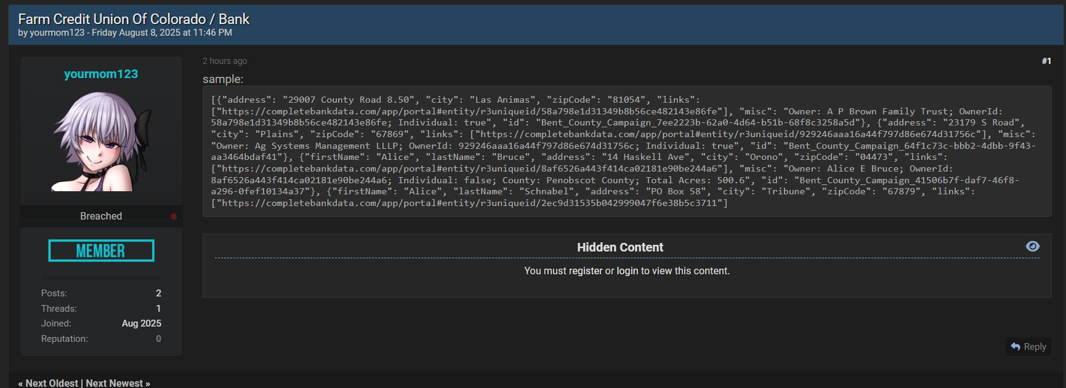This screenshot has height=388, width=1066.
Task: View the user's threads count of 1
Action: click(x=158, y=309)
